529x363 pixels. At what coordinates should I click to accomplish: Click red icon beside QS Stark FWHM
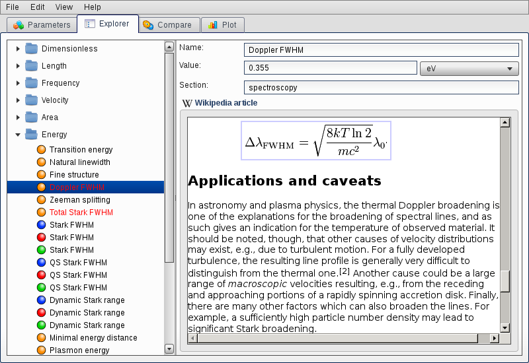coord(41,275)
